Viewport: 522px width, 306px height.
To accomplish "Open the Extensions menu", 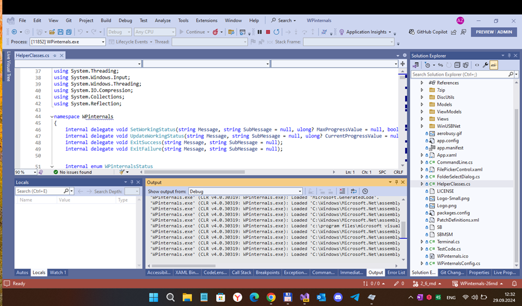I will point(206,20).
